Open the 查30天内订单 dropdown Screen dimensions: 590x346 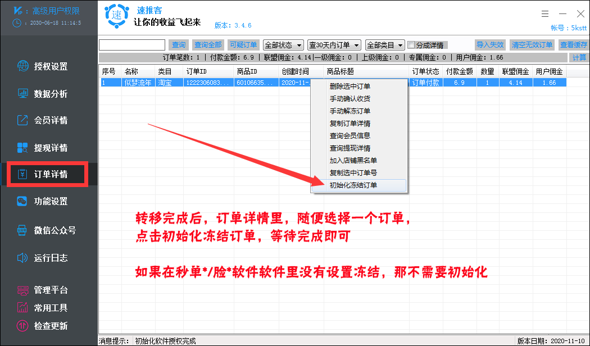334,45
